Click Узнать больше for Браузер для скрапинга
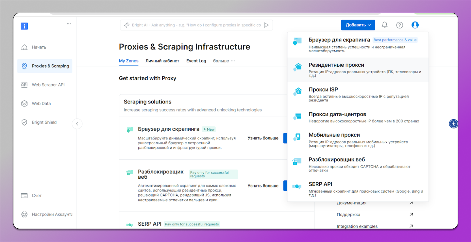 coord(263,138)
